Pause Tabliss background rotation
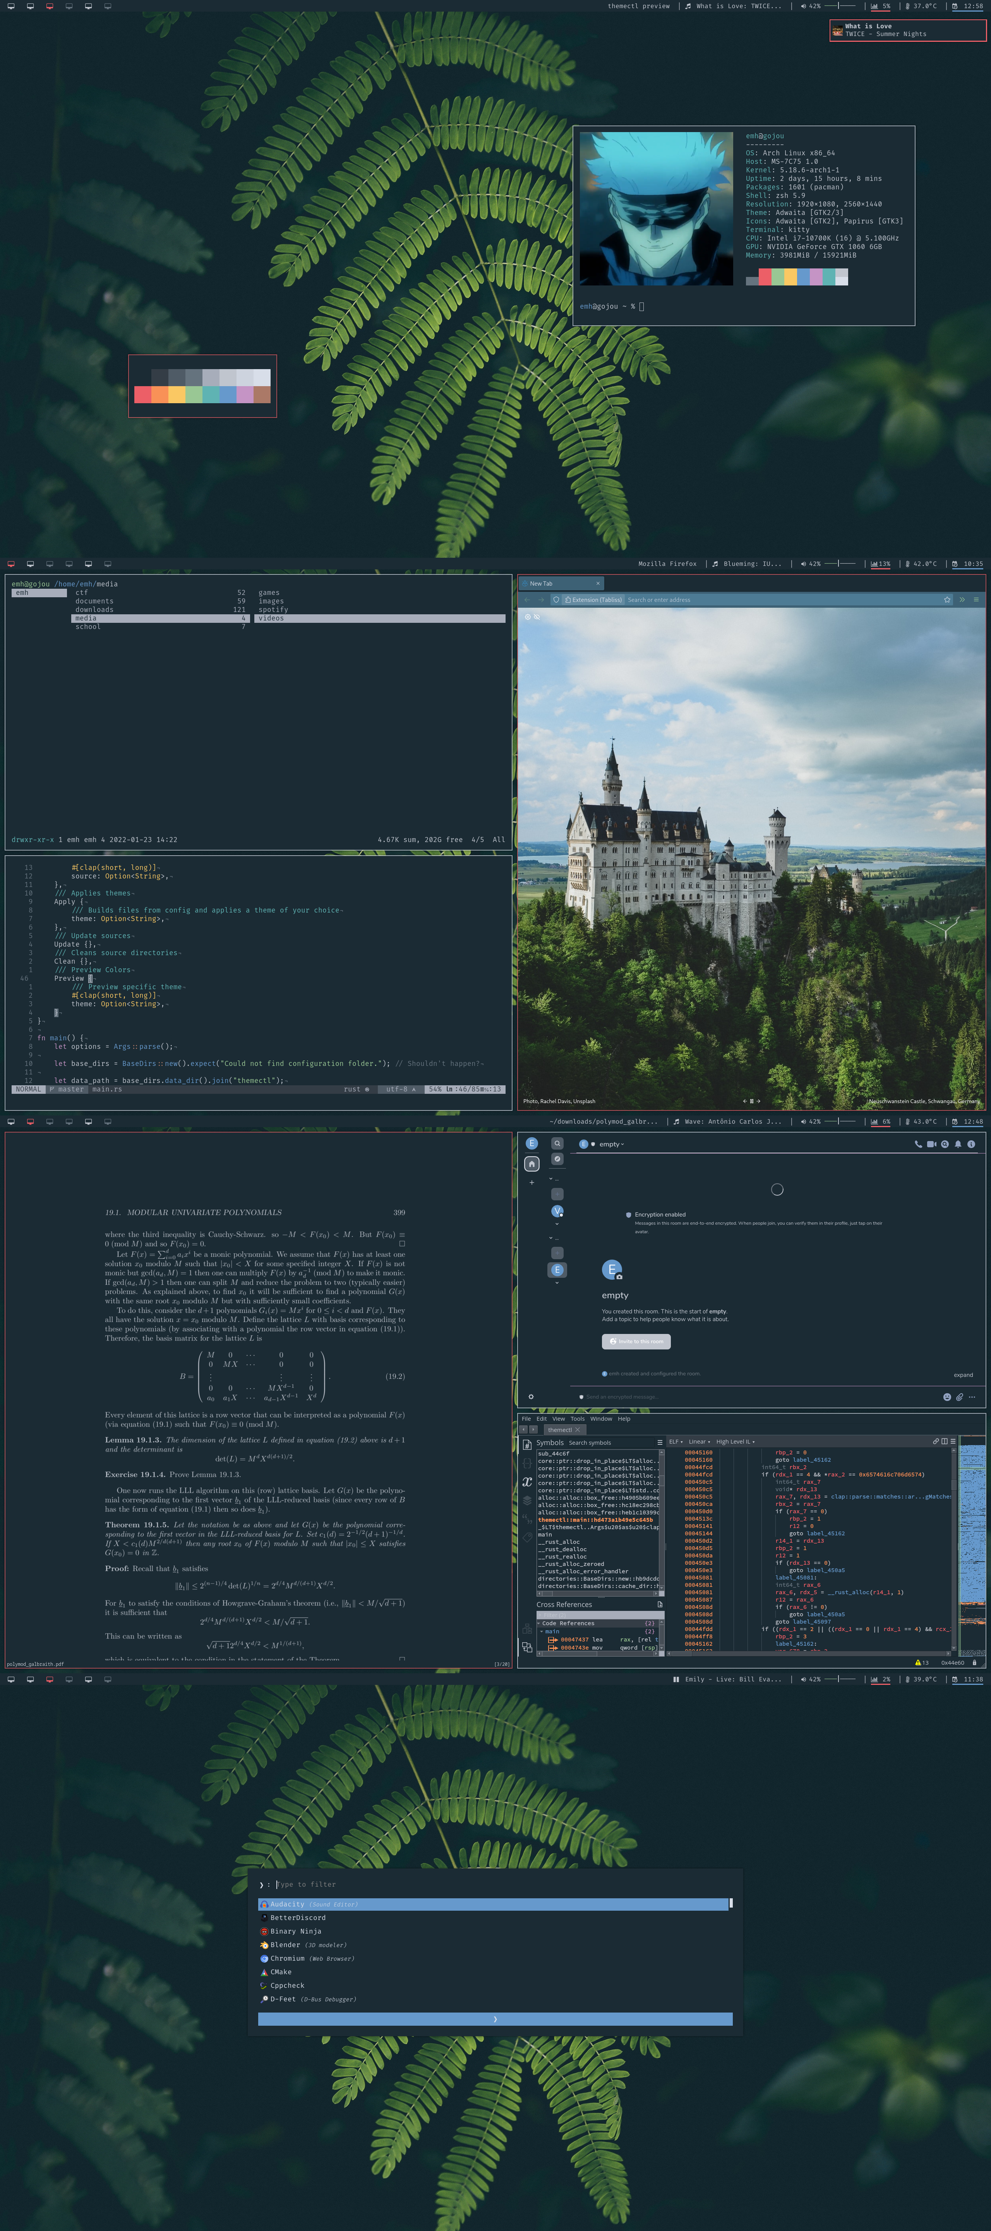This screenshot has height=2231, width=991. click(752, 1101)
